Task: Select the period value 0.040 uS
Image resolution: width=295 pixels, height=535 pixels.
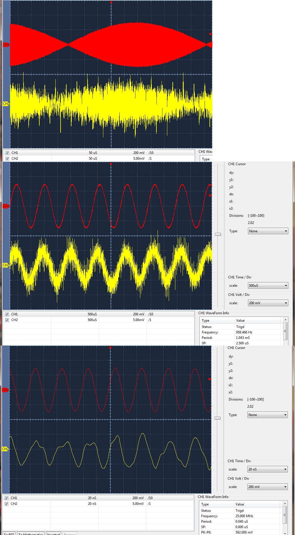Action: [x=242, y=522]
